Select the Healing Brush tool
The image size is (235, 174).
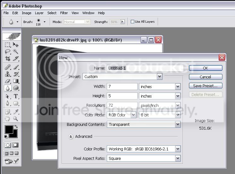(x=8, y=67)
